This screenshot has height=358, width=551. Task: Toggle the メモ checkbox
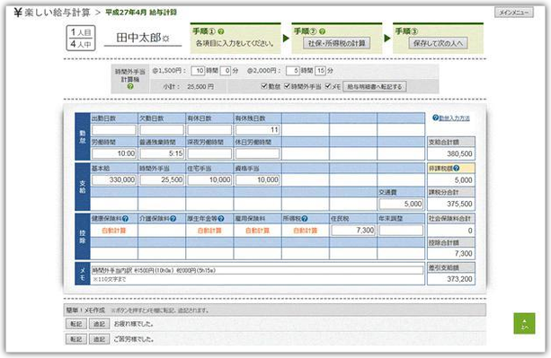coord(328,86)
